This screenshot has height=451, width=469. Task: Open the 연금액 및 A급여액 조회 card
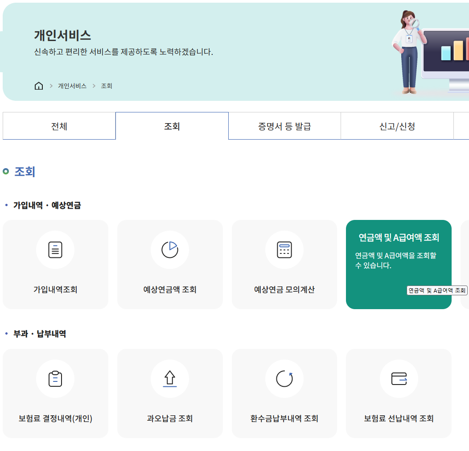point(399,265)
